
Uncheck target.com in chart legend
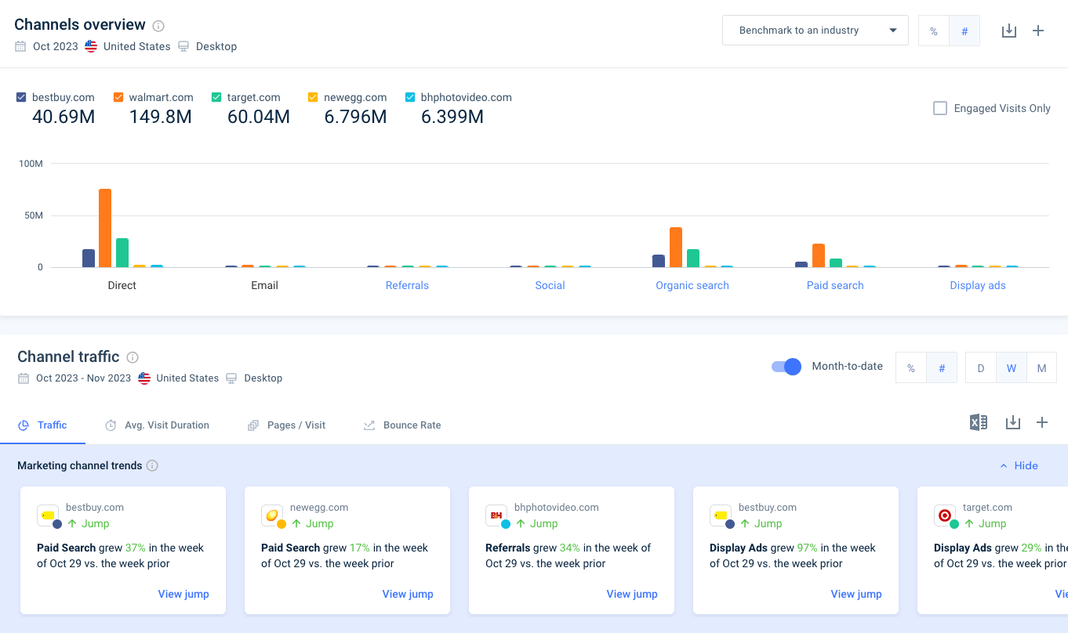(x=216, y=97)
